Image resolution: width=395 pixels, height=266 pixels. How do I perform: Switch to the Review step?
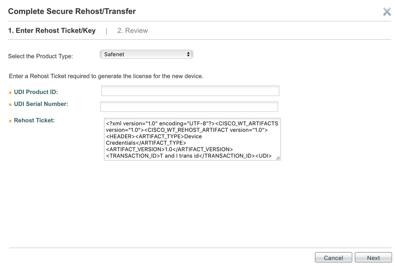(x=132, y=31)
